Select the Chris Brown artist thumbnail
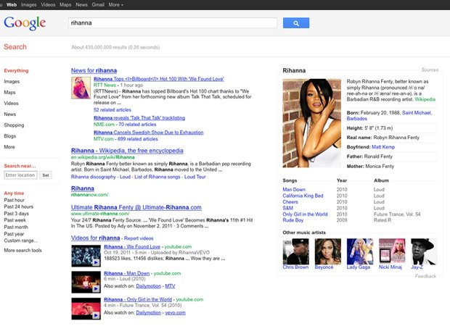The height and width of the screenshot is (326, 450). (295, 251)
